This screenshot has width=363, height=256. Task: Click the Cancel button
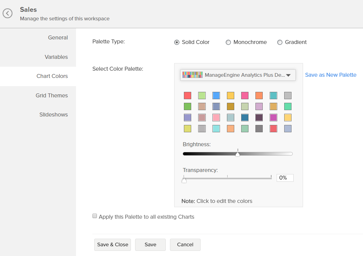185,244
